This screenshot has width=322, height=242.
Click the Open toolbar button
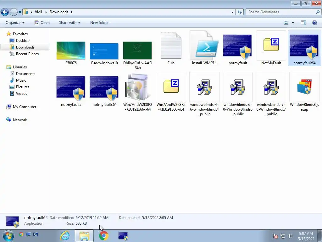42,23
